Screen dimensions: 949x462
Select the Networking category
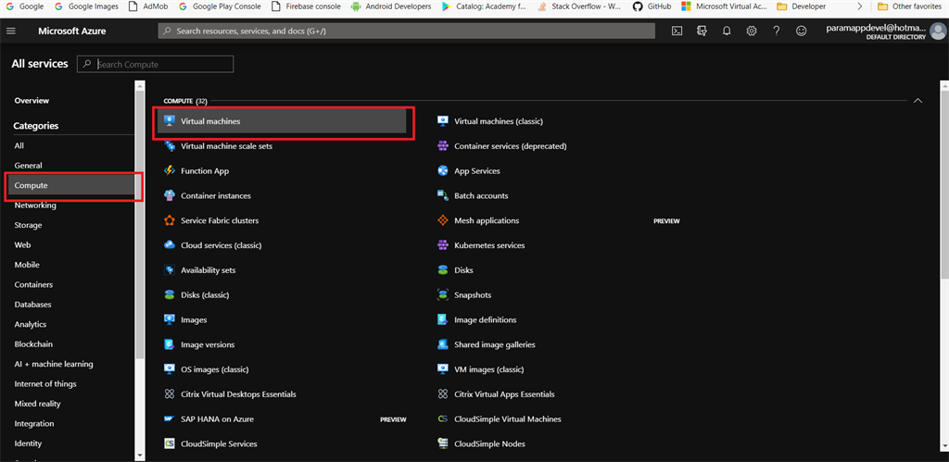point(35,206)
